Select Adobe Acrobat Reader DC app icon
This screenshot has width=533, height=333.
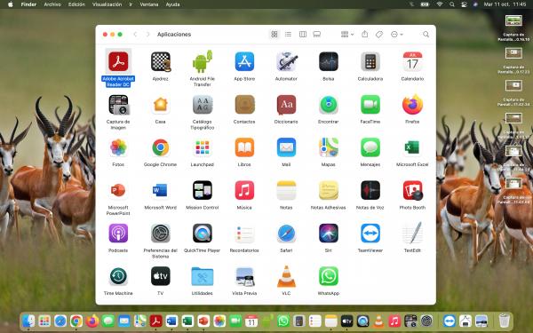click(x=118, y=61)
